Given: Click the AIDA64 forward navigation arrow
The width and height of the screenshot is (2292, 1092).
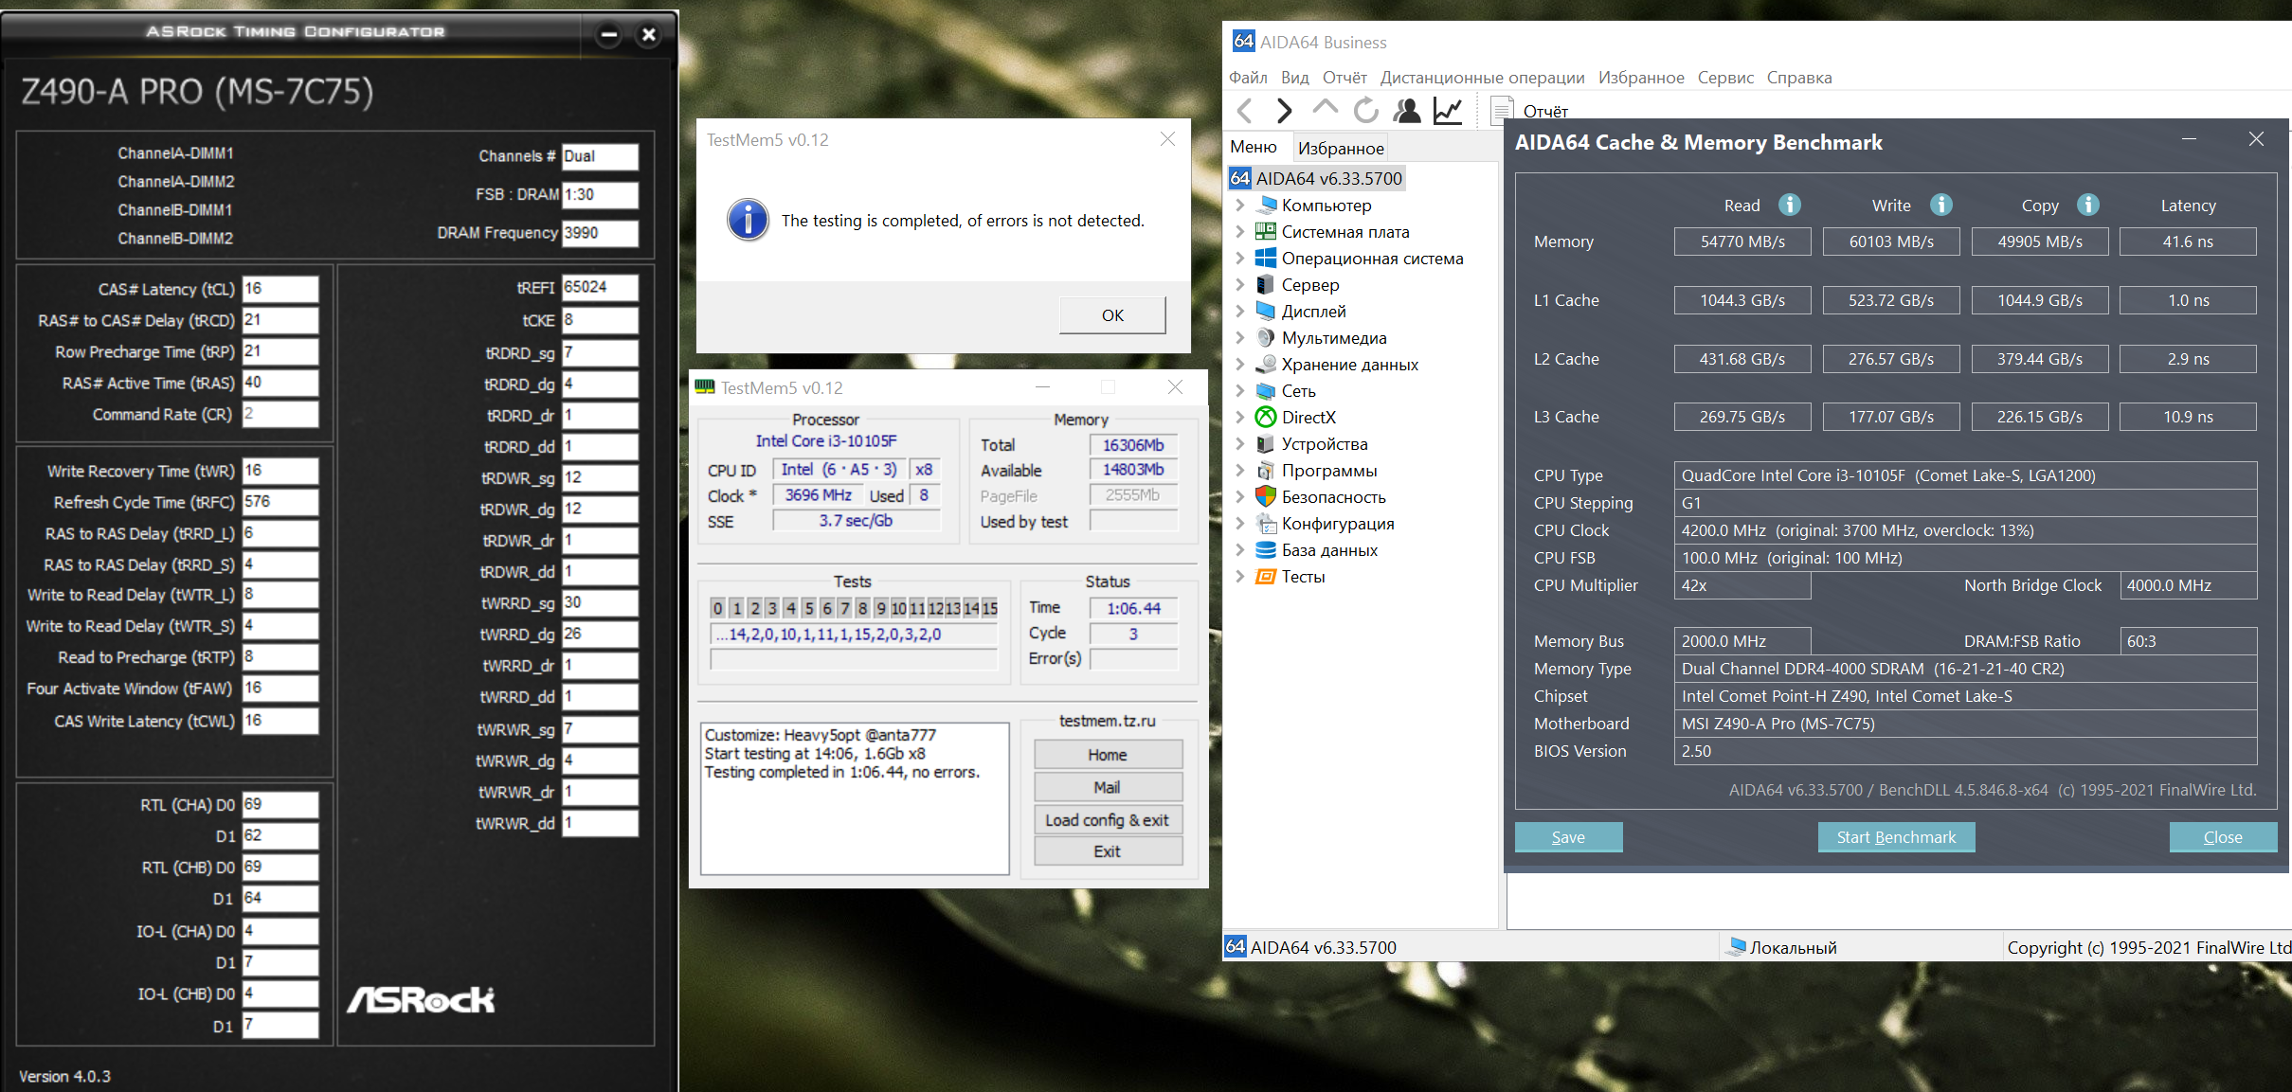Looking at the screenshot, I should pos(1284,111).
